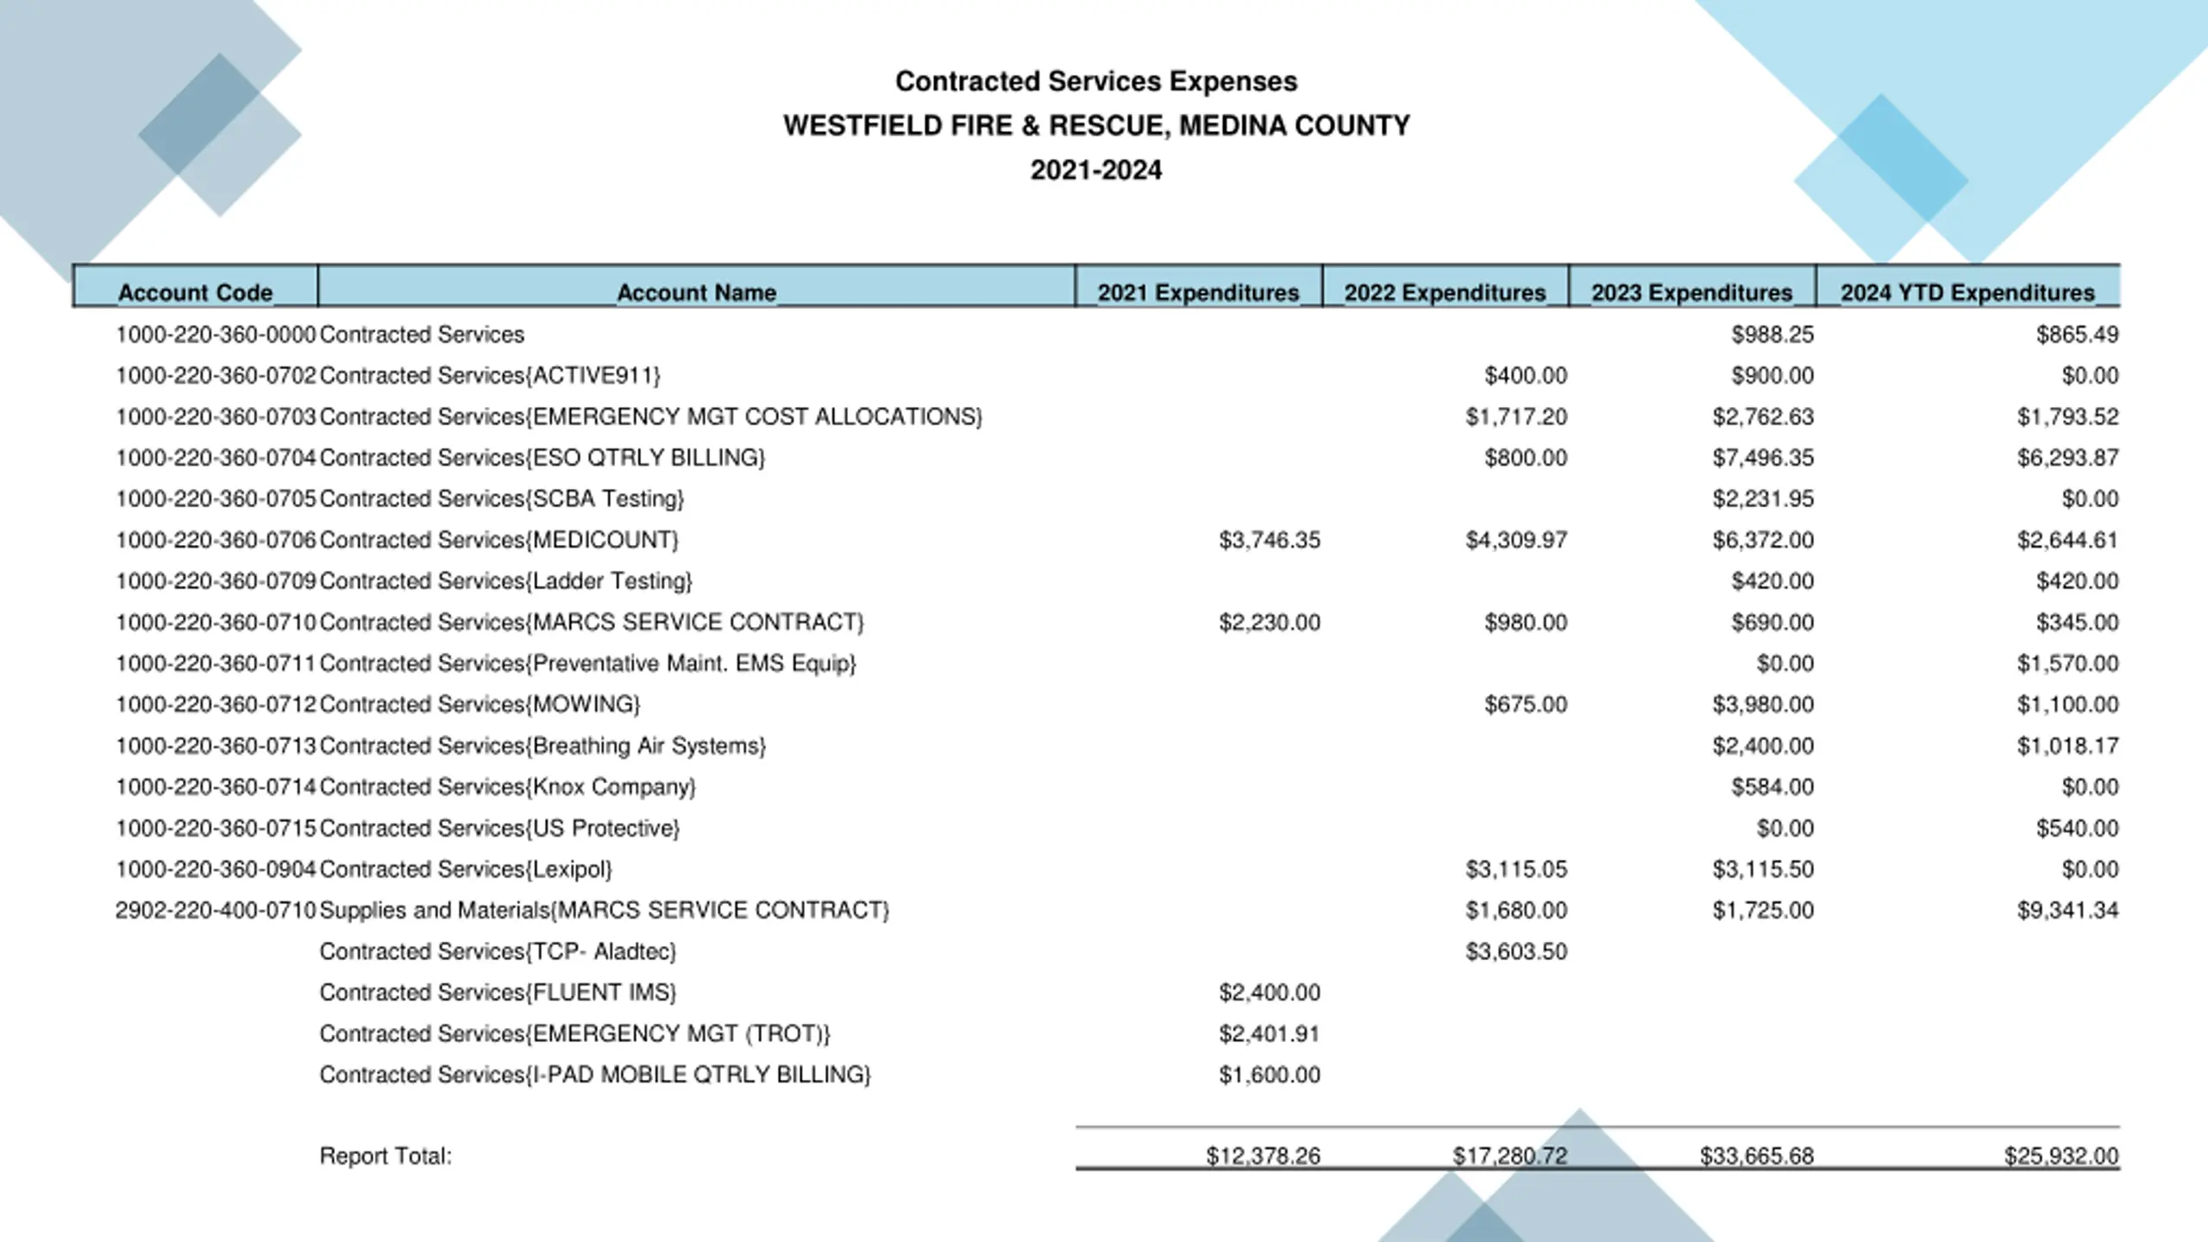
Task: Click the ESO QTRLY BILLING account name
Action: point(543,458)
